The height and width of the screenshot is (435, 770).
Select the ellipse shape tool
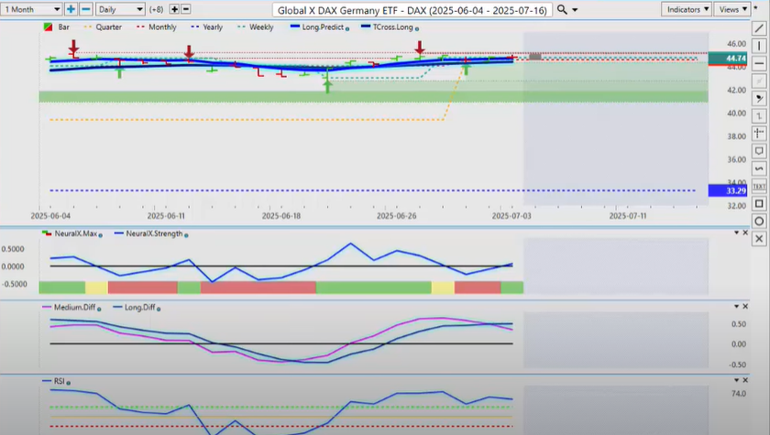click(760, 221)
